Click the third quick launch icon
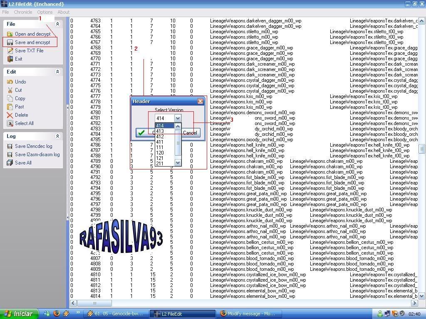 [66, 313]
